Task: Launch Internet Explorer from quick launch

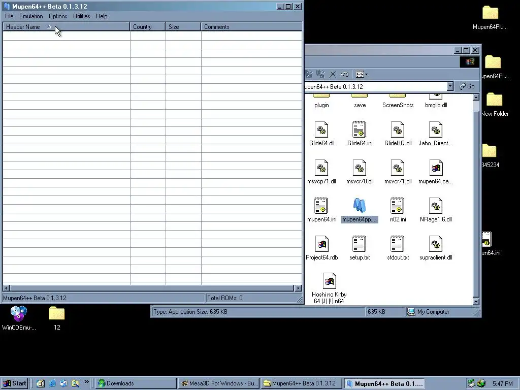Action: (52, 384)
